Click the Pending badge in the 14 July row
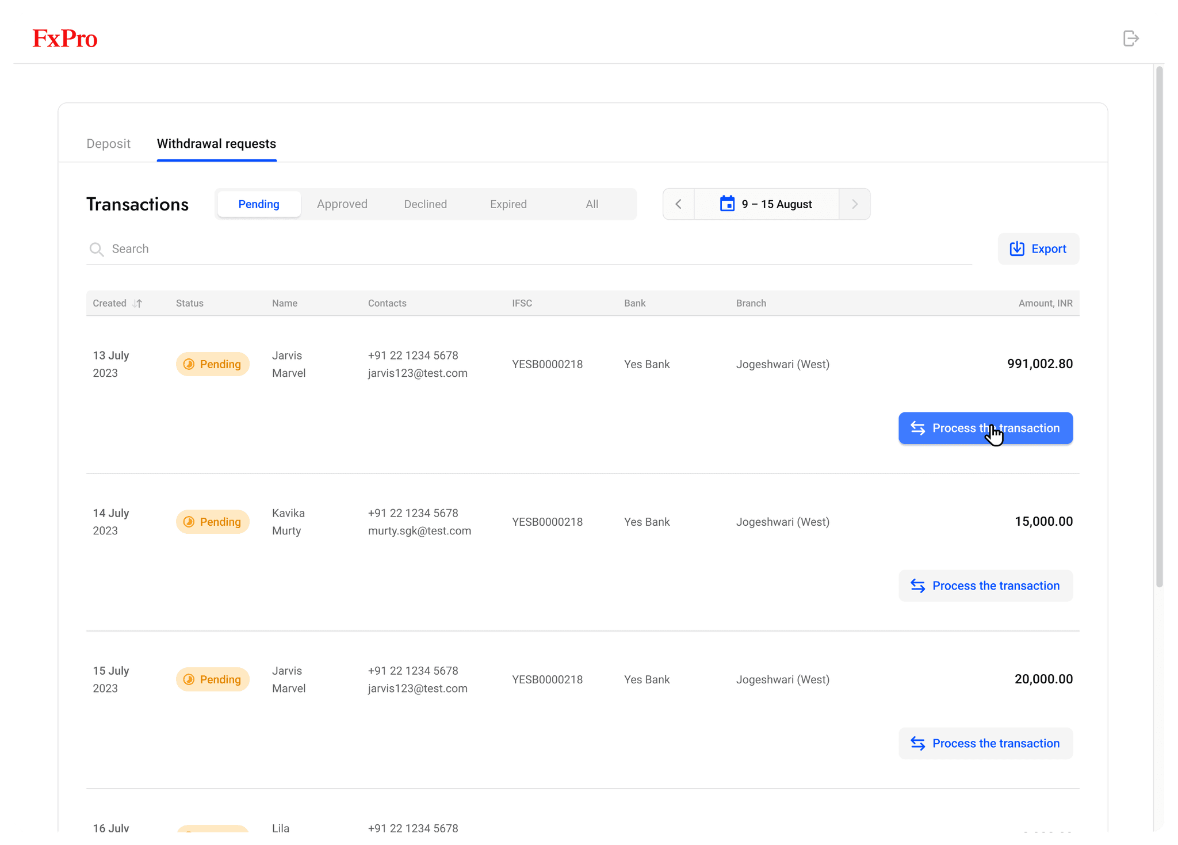 tap(213, 522)
